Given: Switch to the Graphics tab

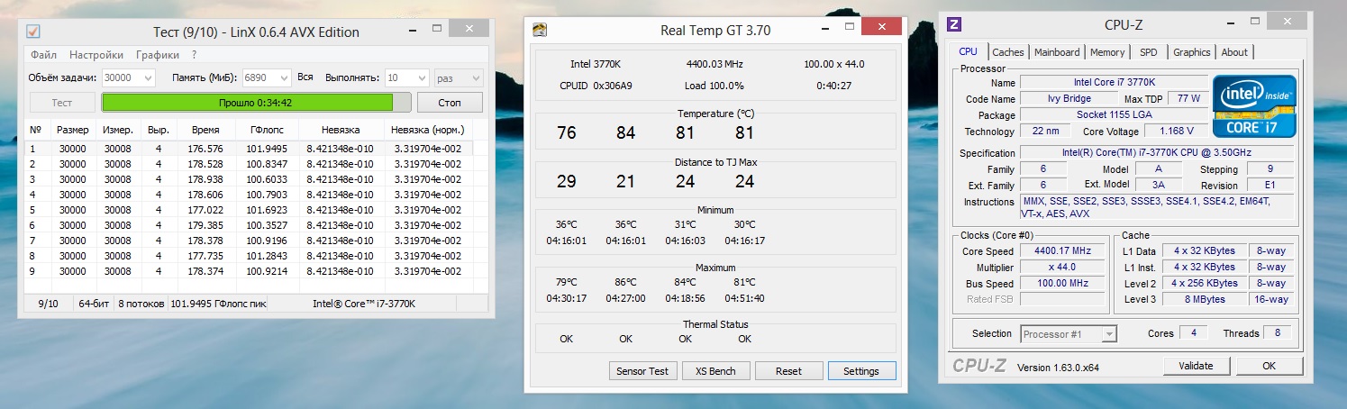Looking at the screenshot, I should click(1192, 52).
